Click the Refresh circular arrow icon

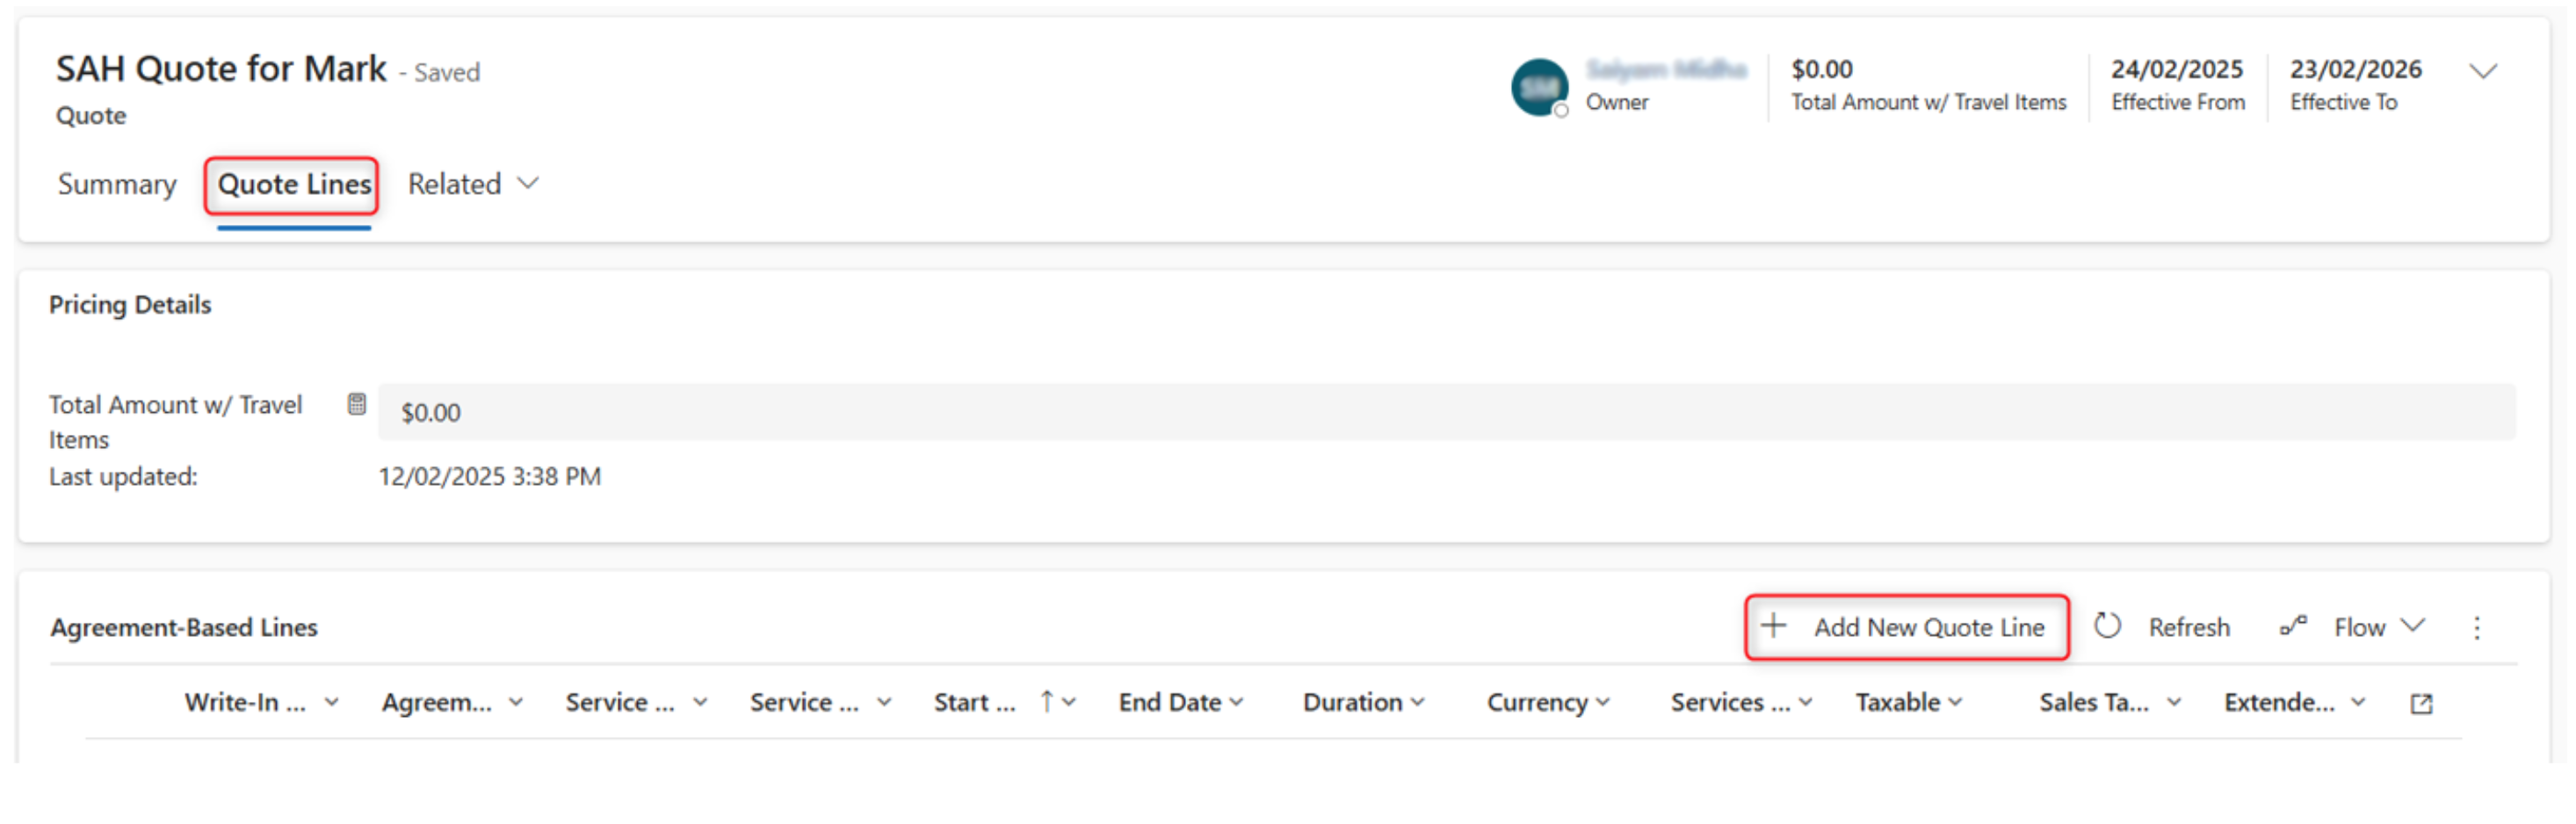pos(2107,626)
